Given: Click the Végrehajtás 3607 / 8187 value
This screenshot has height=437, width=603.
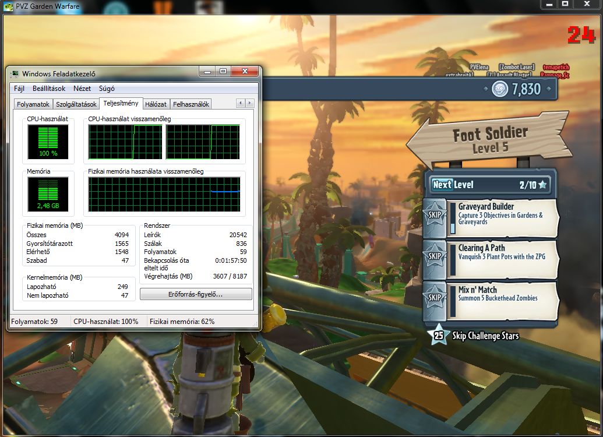Looking at the screenshot, I should pos(230,276).
